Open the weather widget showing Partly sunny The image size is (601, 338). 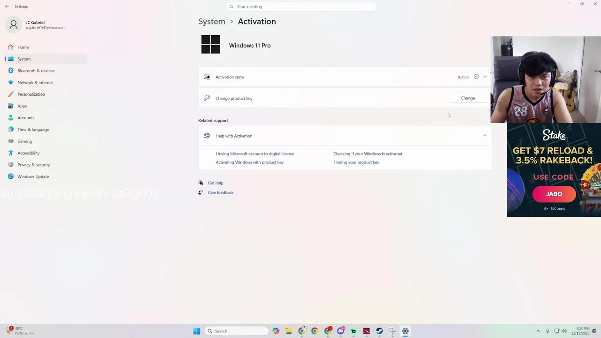click(20, 331)
